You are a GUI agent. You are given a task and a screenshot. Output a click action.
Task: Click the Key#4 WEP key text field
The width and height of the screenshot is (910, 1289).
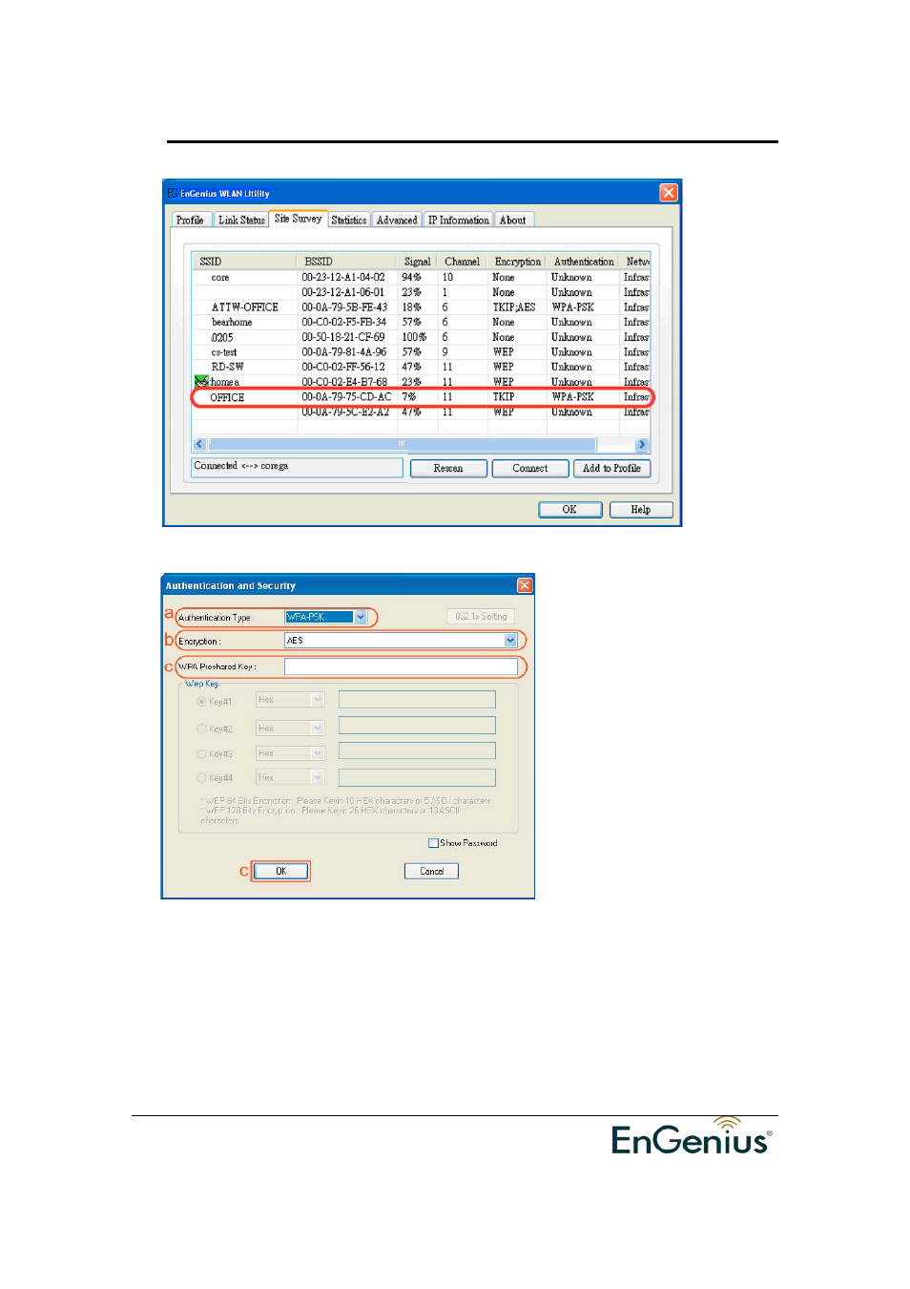point(417,777)
